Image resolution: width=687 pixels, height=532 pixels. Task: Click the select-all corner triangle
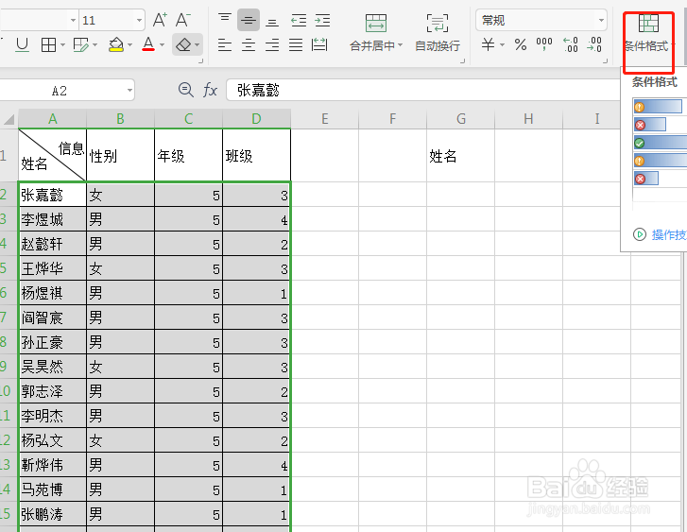click(9, 119)
